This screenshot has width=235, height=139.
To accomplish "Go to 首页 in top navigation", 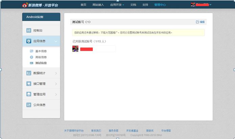I will 83,5.
